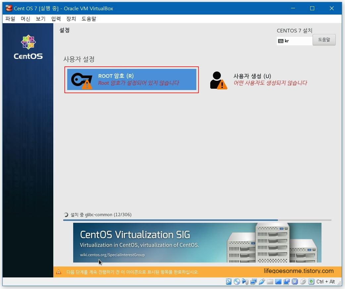Image resolution: width=345 pixels, height=289 pixels.
Task: Click 어떤 사용자도 생성되지 않습니다 warning text
Action: 270,83
